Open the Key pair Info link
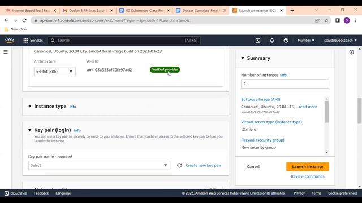The height and width of the screenshot is (203, 362). 77,130
